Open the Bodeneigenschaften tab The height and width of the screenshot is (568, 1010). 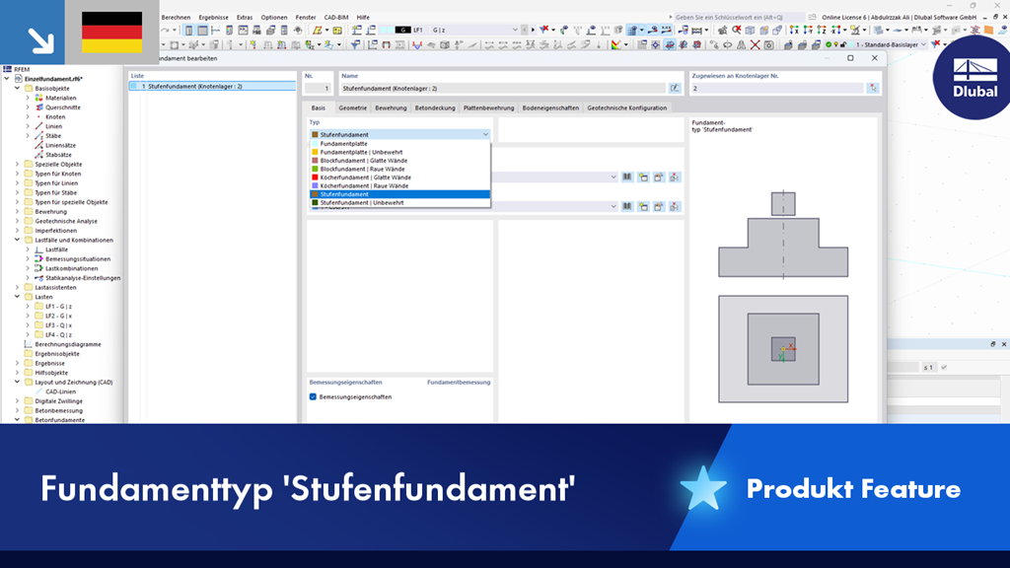click(550, 107)
